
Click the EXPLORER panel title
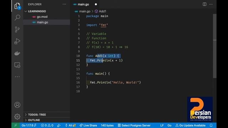point(35,4)
